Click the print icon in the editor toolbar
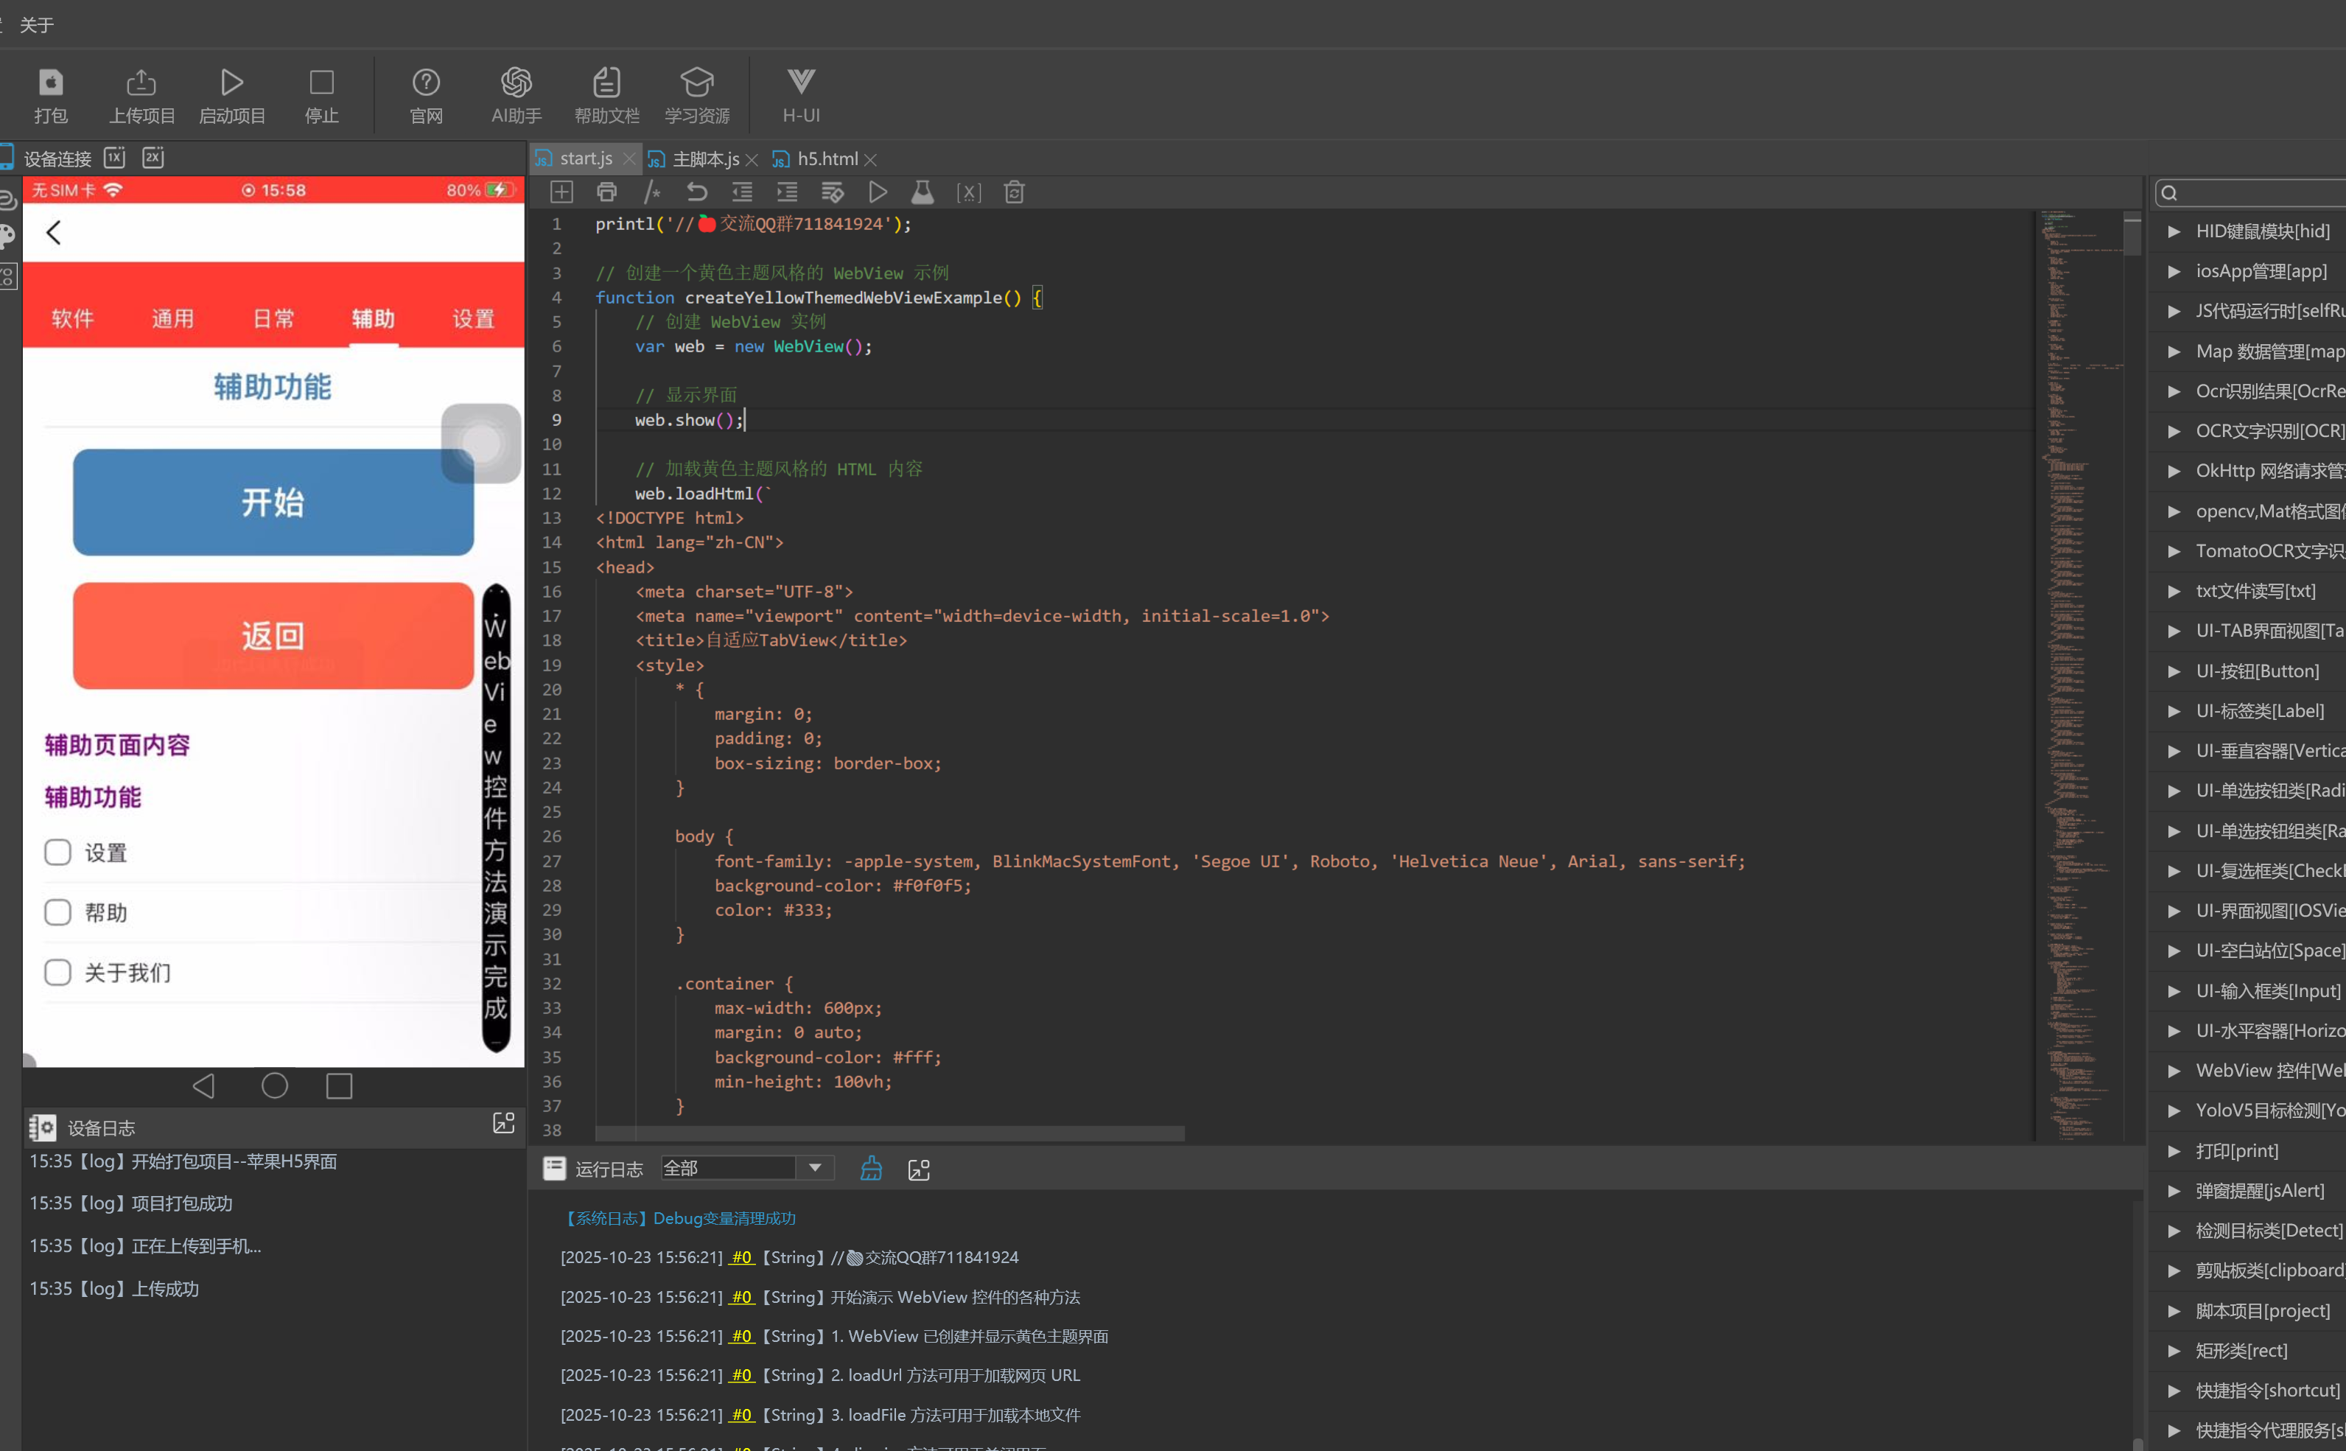Viewport: 2346px width, 1451px height. click(606, 192)
